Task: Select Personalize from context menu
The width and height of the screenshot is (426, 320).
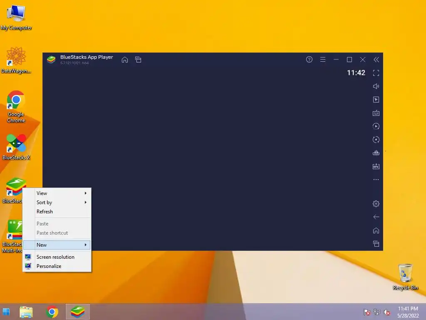Action: (x=57, y=266)
